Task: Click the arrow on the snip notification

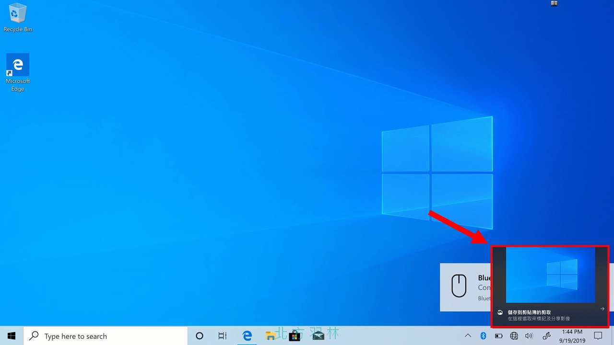Action: click(602, 309)
